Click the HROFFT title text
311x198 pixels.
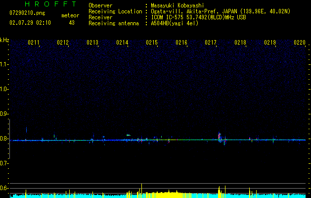[x=51, y=4]
